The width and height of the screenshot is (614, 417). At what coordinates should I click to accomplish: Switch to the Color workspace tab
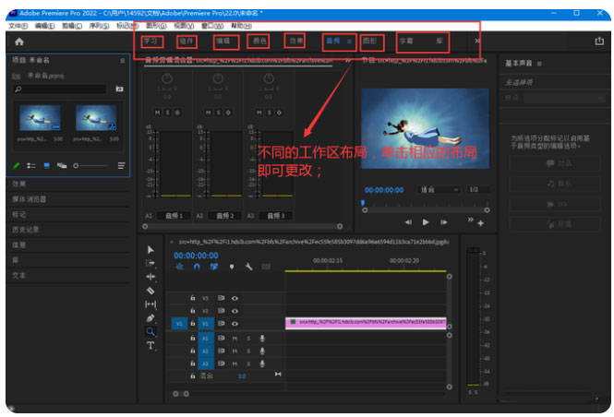(x=259, y=42)
